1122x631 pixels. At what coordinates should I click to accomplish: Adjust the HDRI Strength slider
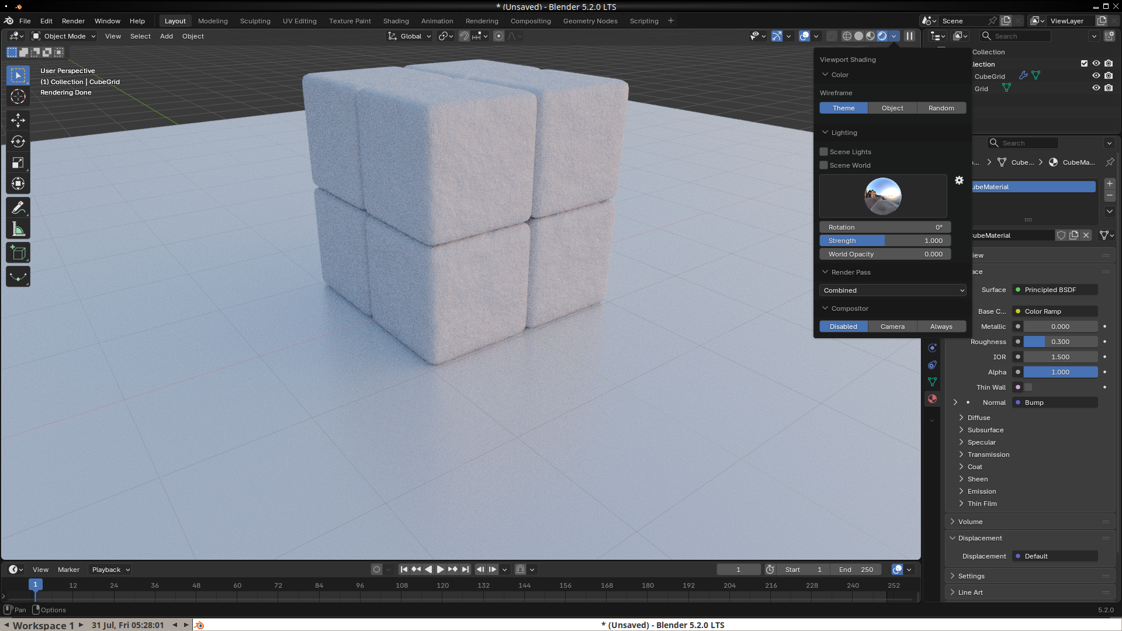[885, 241]
